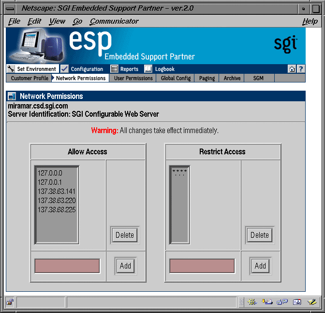Open the Mailbox icon in component bar
The height and width of the screenshot is (313, 325).
point(267,302)
